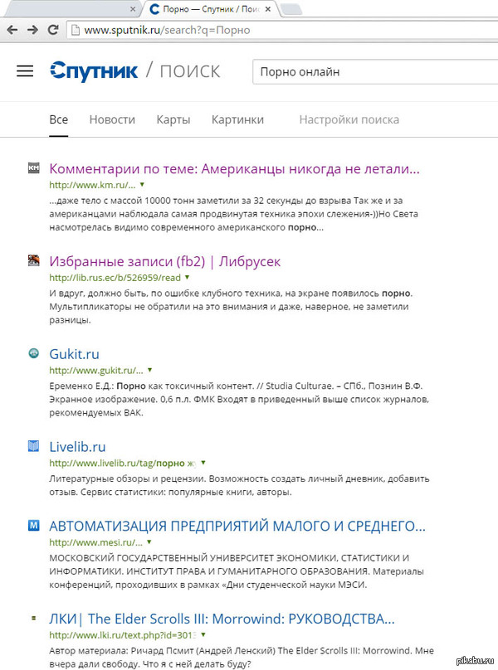Click the Спутник search input field
This screenshot has height=670, width=498.
coord(375,72)
